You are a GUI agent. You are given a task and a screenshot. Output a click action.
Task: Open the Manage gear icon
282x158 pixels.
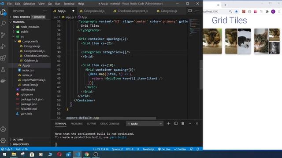point(3,140)
